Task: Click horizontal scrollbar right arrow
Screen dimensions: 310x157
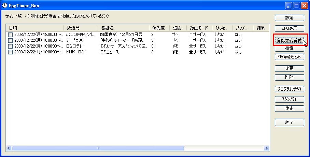Action: click(266, 148)
